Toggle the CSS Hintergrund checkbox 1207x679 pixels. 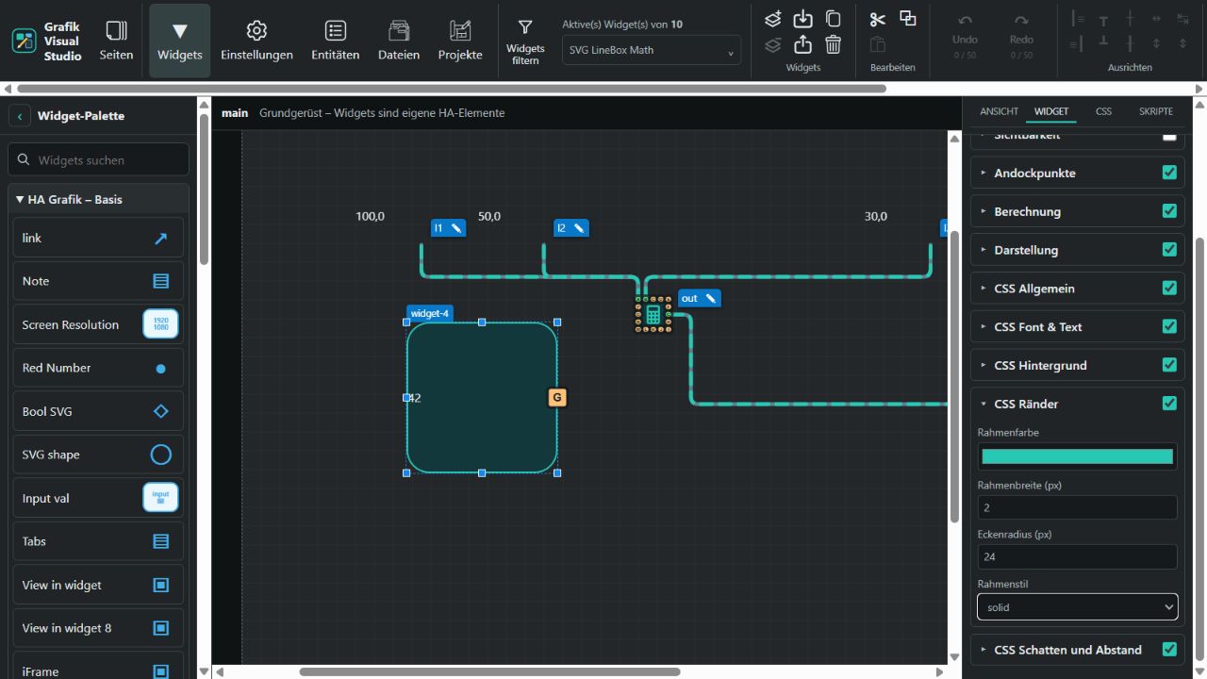click(x=1169, y=365)
